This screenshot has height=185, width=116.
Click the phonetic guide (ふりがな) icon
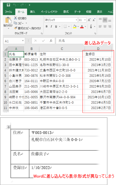[x=91, y=26]
